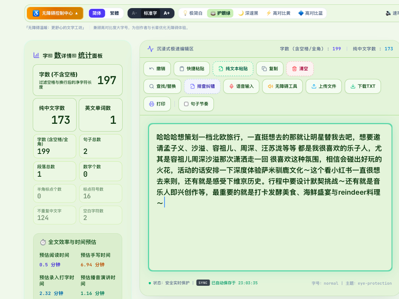Click the 清空 clear button
The width and height of the screenshot is (399, 299).
tap(300, 69)
